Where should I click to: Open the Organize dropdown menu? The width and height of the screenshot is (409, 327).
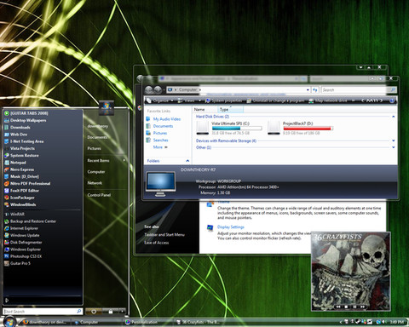click(160, 100)
